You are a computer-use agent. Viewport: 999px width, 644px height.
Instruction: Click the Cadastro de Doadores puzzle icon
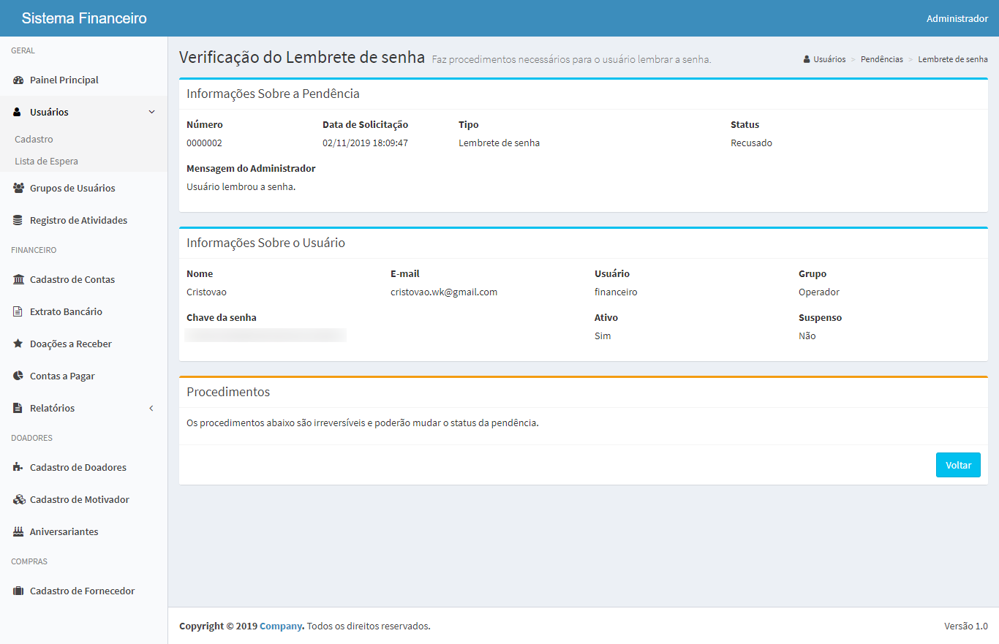(18, 468)
